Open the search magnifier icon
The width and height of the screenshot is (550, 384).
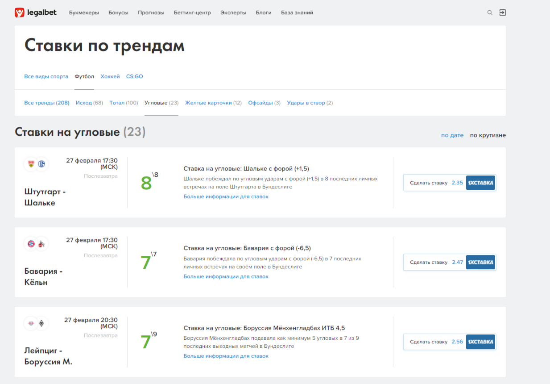pyautogui.click(x=490, y=13)
